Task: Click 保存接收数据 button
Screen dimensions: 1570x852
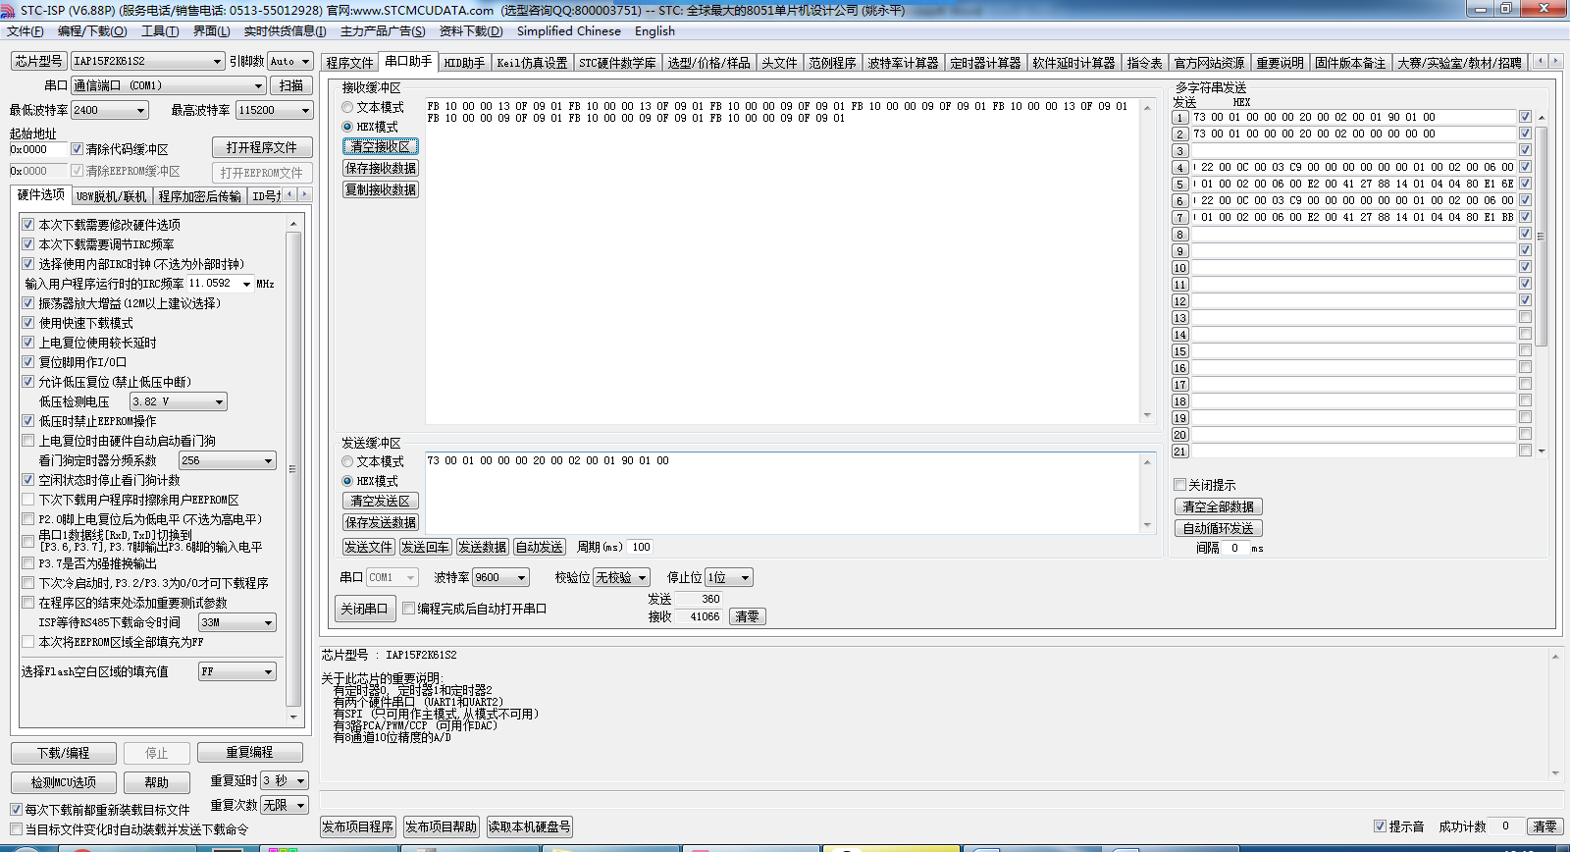Action: 381,168
